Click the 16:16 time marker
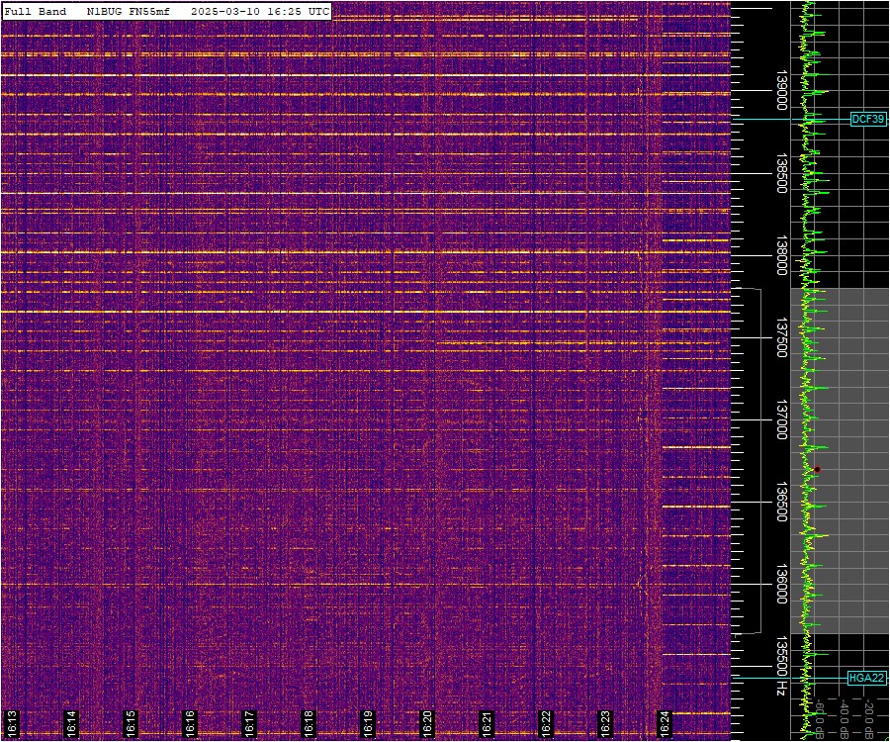The width and height of the screenshot is (890, 742). (190, 723)
